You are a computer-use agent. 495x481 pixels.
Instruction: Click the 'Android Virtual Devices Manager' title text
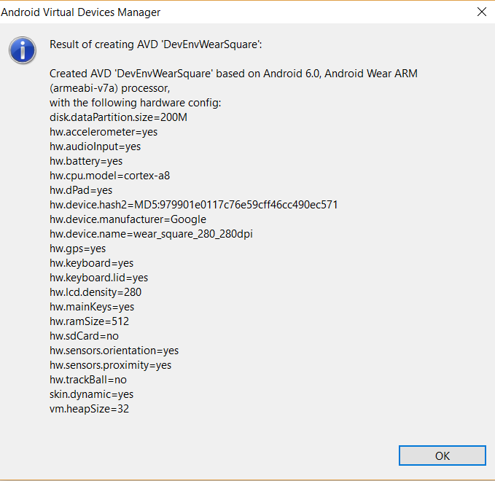[x=81, y=12]
